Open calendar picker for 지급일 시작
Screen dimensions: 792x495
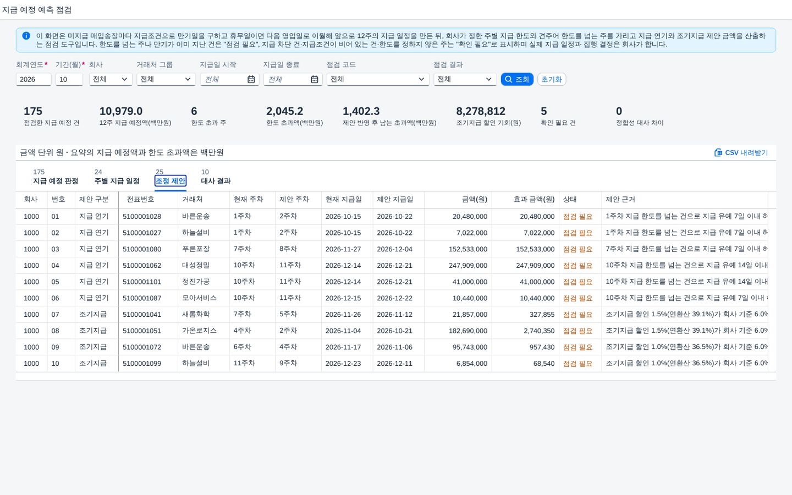(x=251, y=79)
